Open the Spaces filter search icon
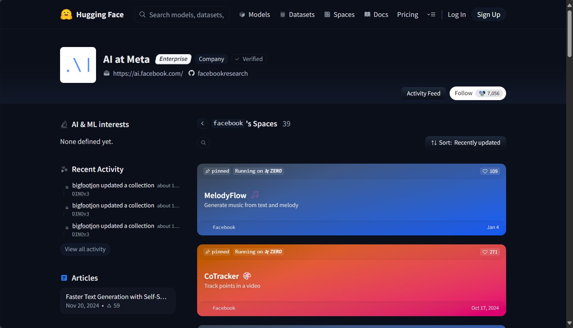 203,143
